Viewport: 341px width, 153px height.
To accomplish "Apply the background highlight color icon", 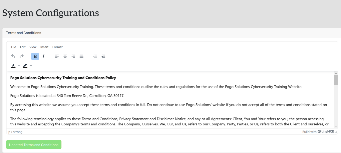I will click(x=25, y=66).
